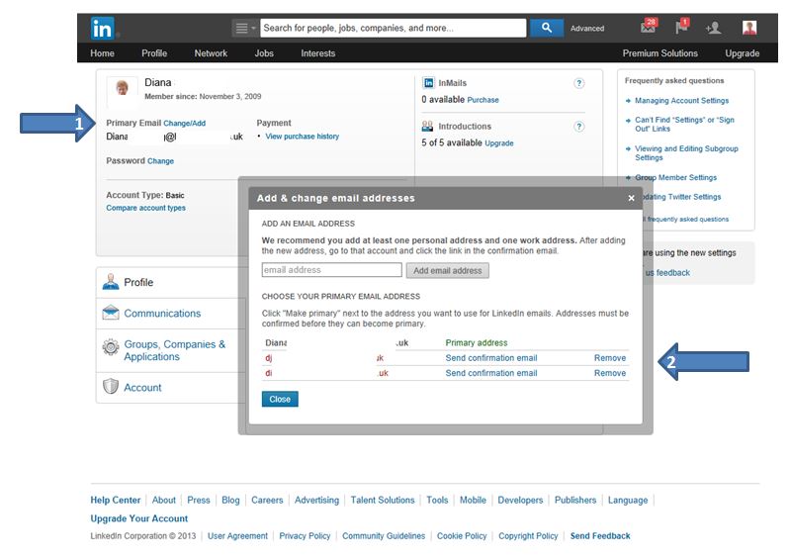This screenshot has width=790, height=558.
Task: Click the add connections icon
Action: pos(714,28)
